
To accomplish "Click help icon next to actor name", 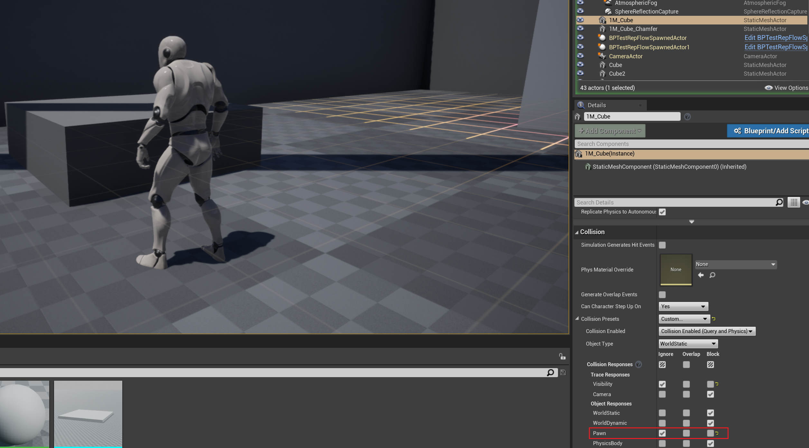I will [687, 117].
